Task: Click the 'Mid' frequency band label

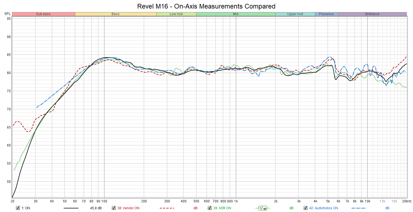Action: pyautogui.click(x=236, y=14)
